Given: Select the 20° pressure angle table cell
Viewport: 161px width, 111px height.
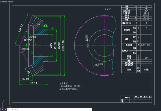Looking at the screenshot, I should point(146,11).
